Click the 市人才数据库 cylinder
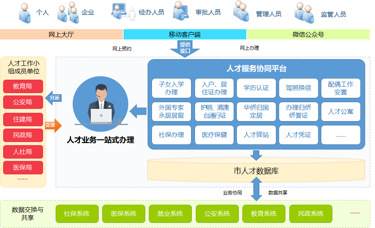Screen dimensions: 375x228 [256, 171]
